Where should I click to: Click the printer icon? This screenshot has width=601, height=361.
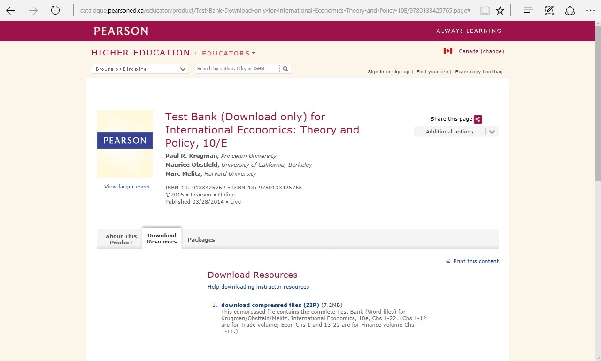click(x=448, y=261)
